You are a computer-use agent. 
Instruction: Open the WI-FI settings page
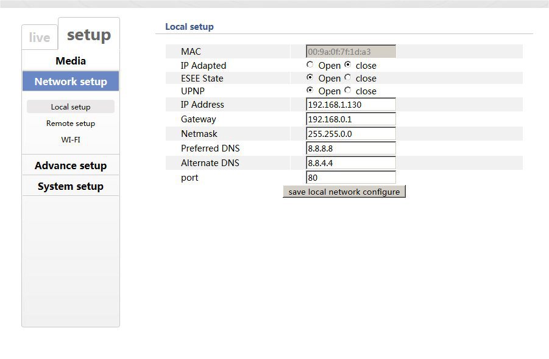(71, 140)
